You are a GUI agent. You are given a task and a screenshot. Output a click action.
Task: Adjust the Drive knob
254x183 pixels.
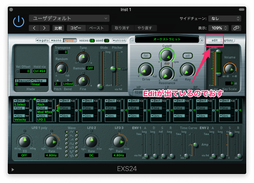pyautogui.click(x=146, y=70)
